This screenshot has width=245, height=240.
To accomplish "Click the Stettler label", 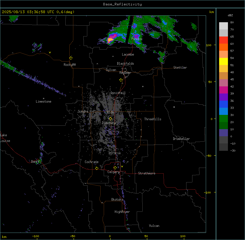I will 180,68.
